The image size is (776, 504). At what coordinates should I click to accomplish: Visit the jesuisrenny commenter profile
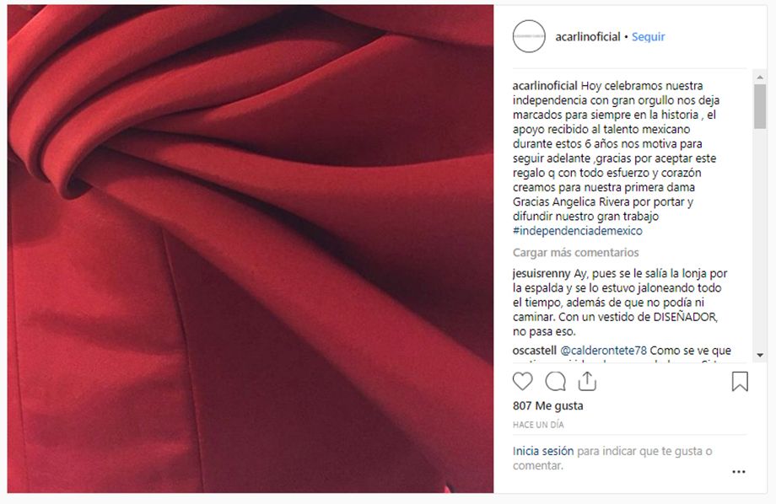(x=542, y=274)
